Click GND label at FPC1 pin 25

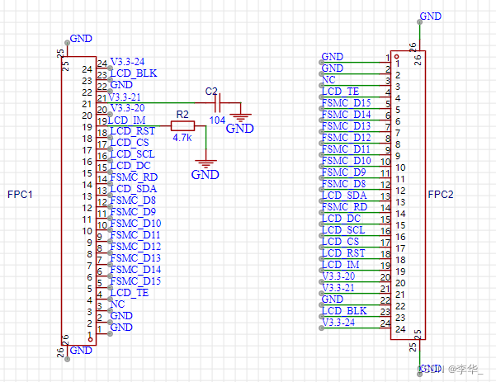pyautogui.click(x=81, y=39)
